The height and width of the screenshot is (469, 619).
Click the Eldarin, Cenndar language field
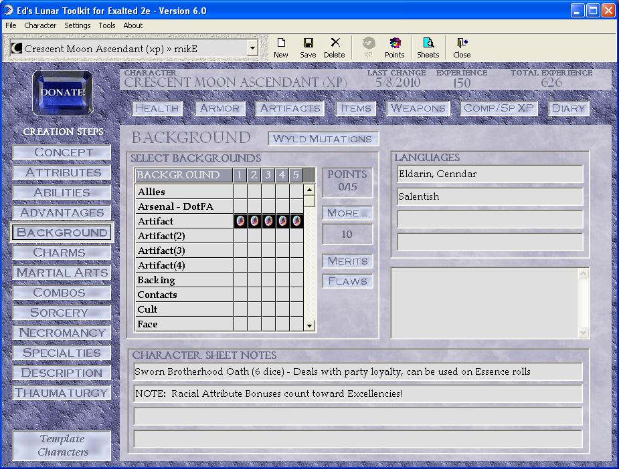tap(490, 174)
